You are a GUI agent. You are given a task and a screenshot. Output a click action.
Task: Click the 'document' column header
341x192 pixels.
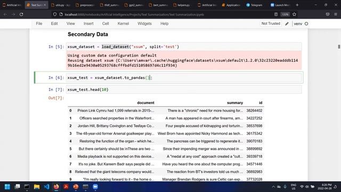click(x=145, y=103)
